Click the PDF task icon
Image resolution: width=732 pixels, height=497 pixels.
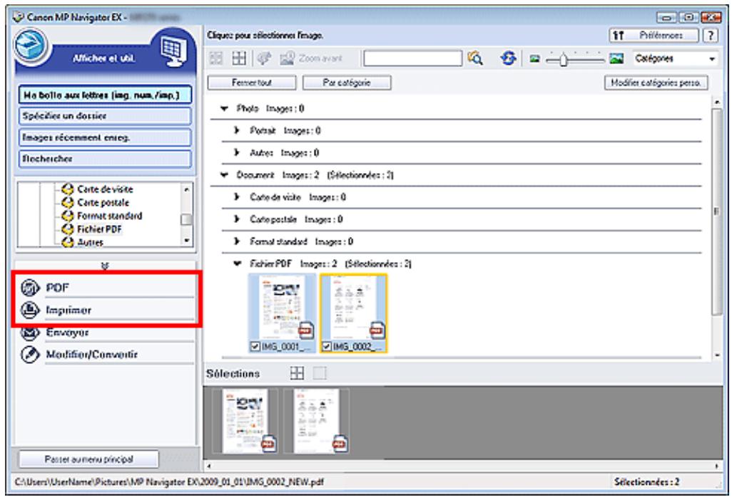point(31,288)
